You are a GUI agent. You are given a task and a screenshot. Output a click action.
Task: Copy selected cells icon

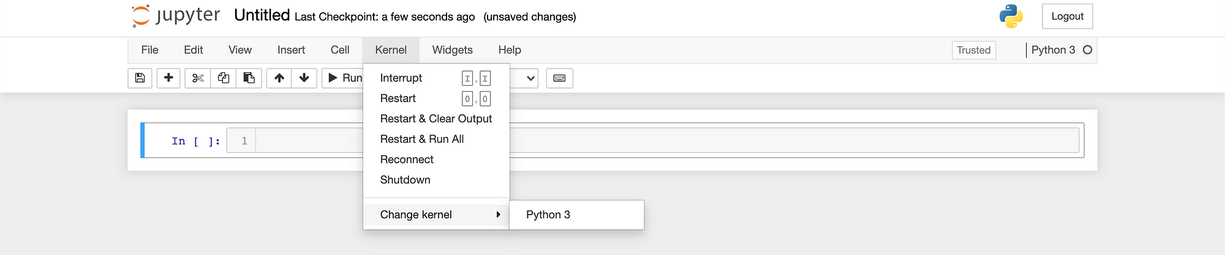point(224,78)
